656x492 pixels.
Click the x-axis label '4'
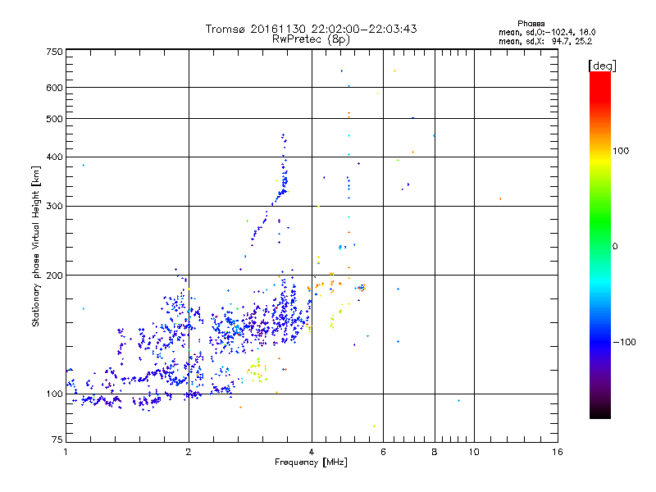[x=312, y=452]
